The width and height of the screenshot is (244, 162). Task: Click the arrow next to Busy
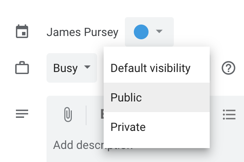pos(87,67)
